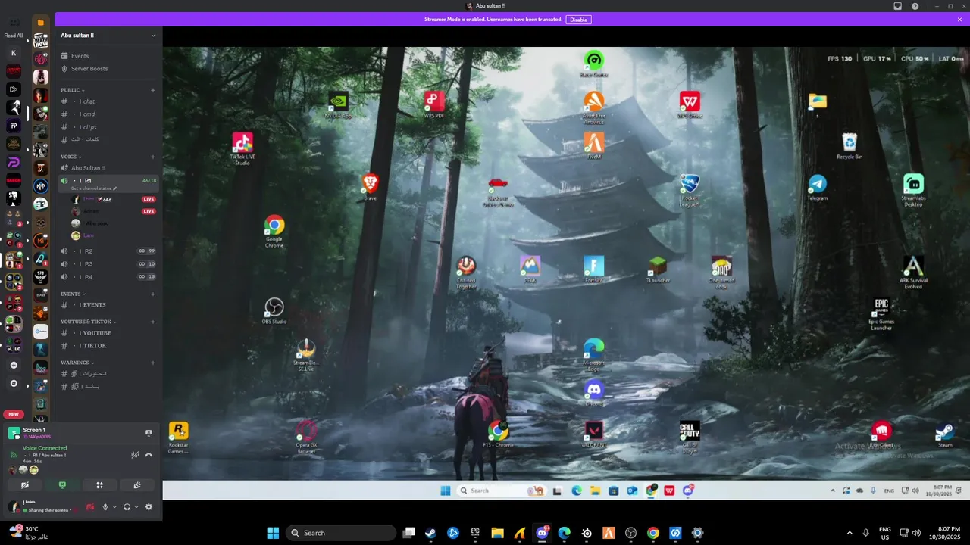Open Epic Games from the Windows taskbar
The height and width of the screenshot is (545, 970).
(475, 533)
